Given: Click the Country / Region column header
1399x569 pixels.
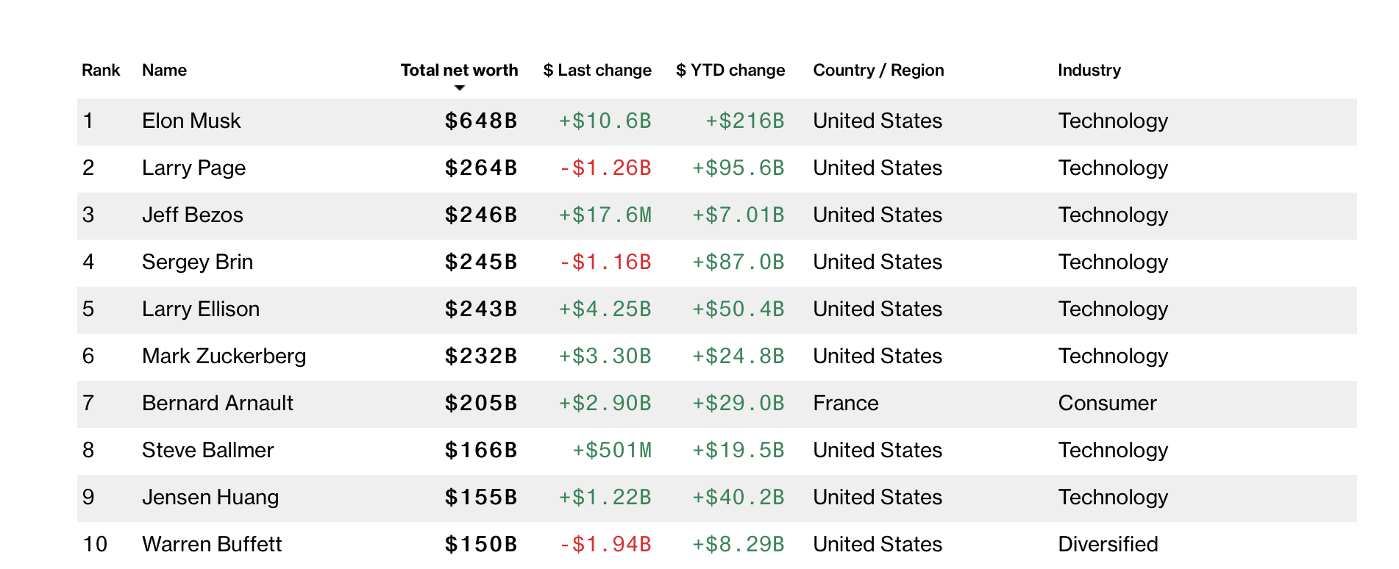Looking at the screenshot, I should click(878, 71).
